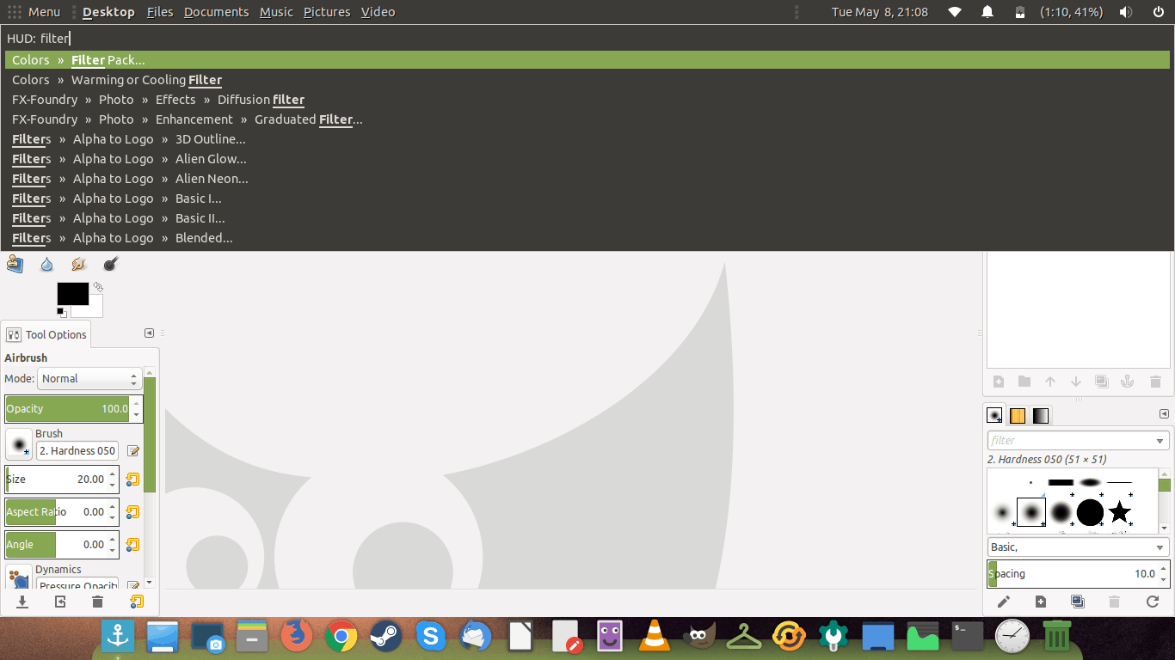Open the brush filter tag dropdown arrow
1175x660 pixels.
click(x=1160, y=441)
